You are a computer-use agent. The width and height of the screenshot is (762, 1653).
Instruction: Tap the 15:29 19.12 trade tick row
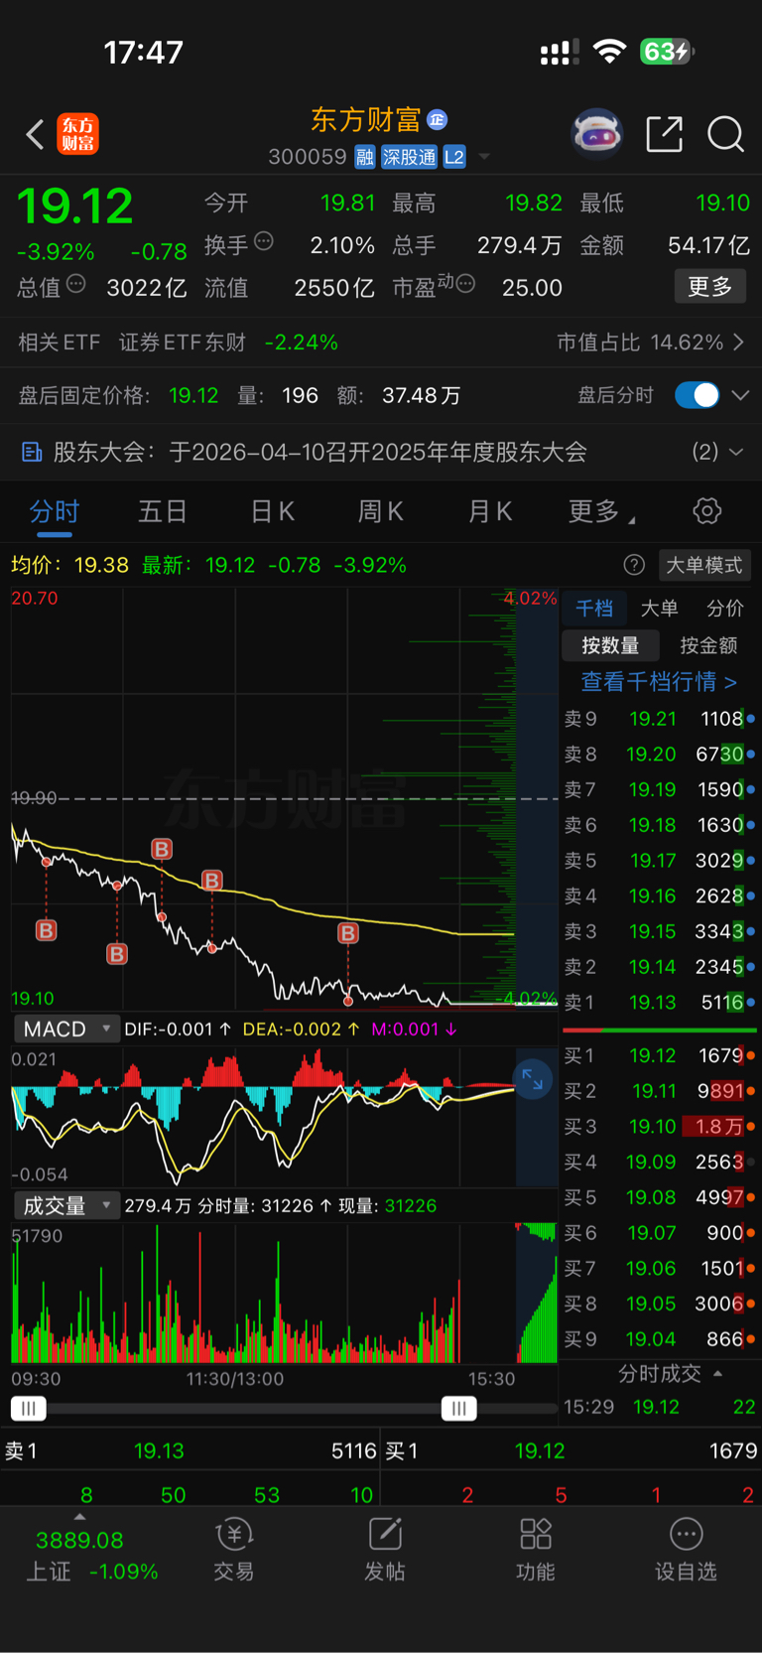point(659,1407)
